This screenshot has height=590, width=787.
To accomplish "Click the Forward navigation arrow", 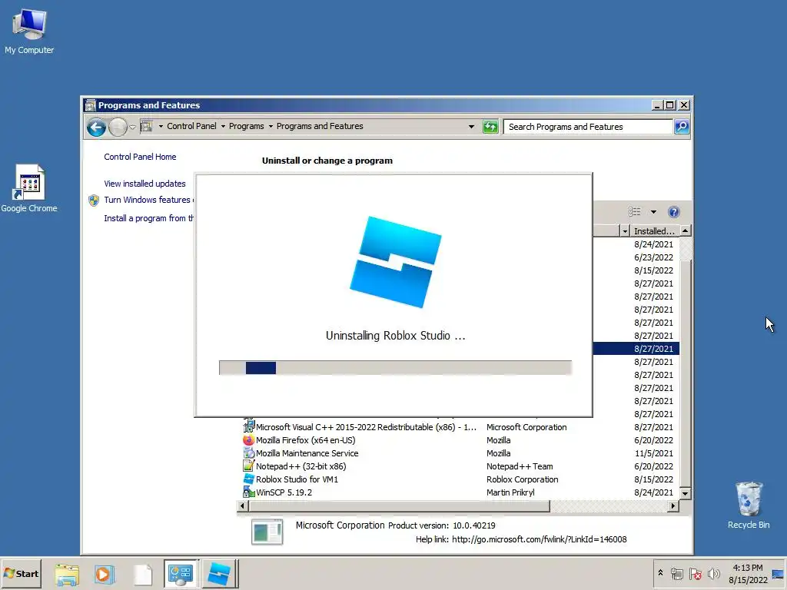I will (x=118, y=127).
